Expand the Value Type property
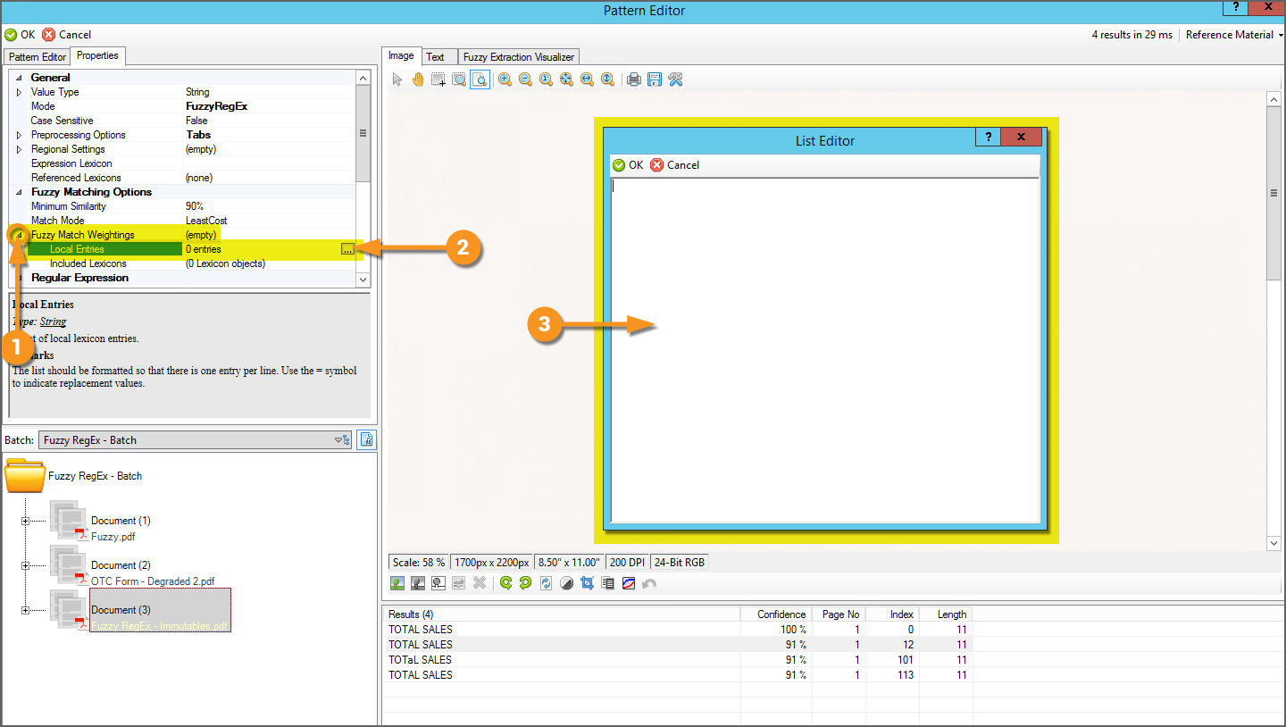1286x727 pixels. (x=20, y=92)
